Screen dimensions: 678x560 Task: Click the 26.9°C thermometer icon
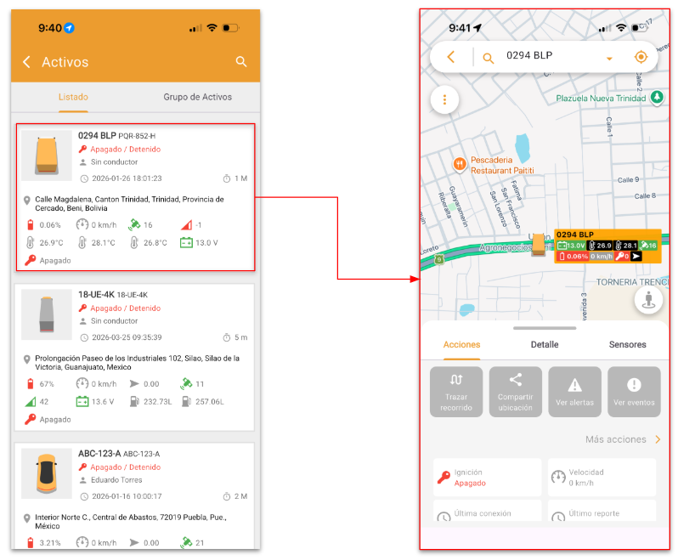click(31, 242)
